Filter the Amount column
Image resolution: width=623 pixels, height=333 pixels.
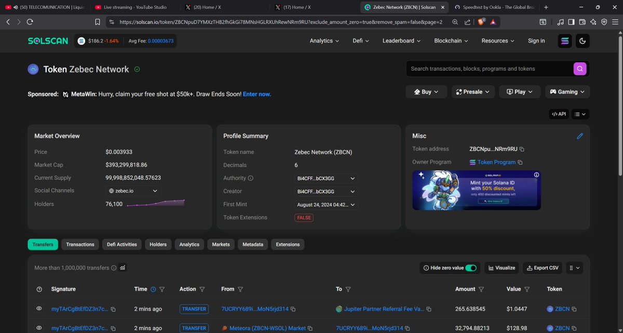[481, 289]
